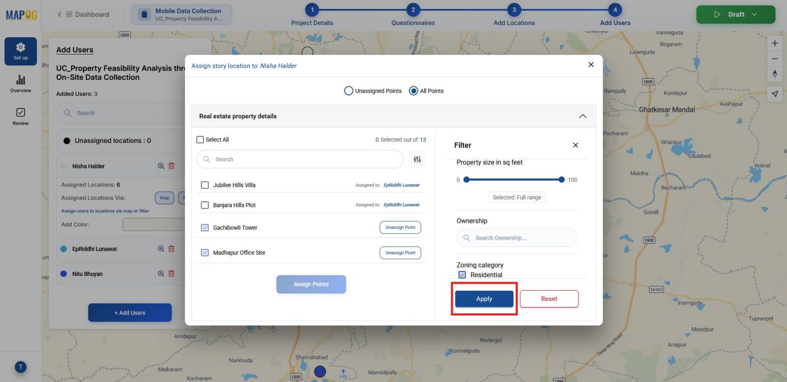Select All Points radio option
This screenshot has height=382, width=787.
[x=414, y=91]
